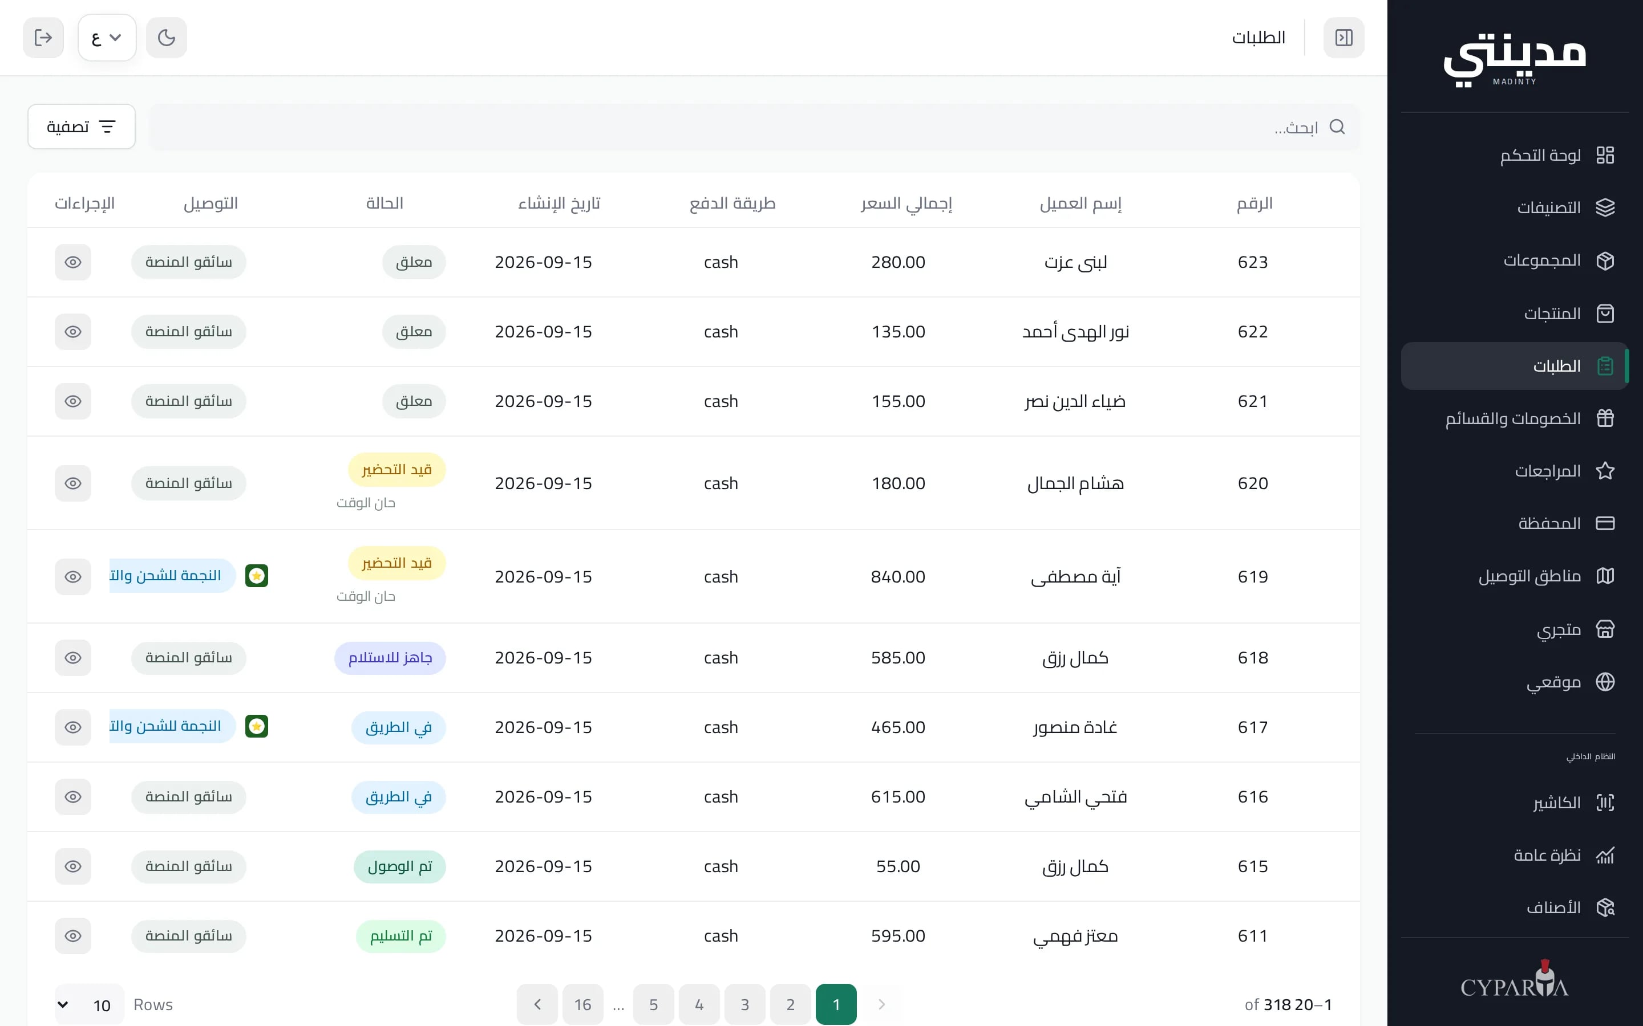Go to page 2 in pagination
The image size is (1643, 1026).
790,1004
